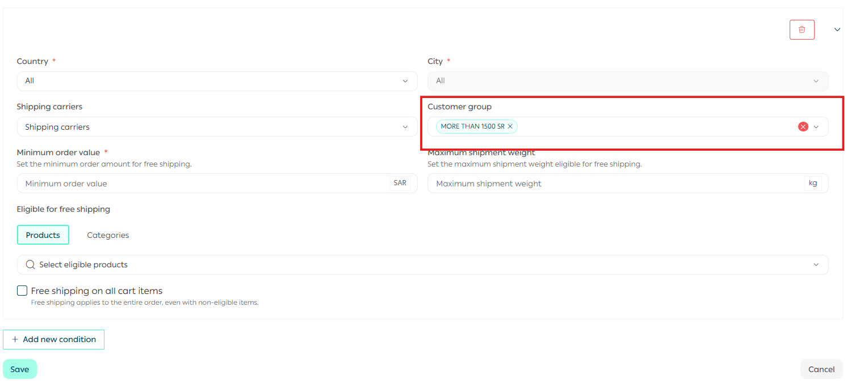Clear all customer groups with red X icon

click(x=803, y=127)
